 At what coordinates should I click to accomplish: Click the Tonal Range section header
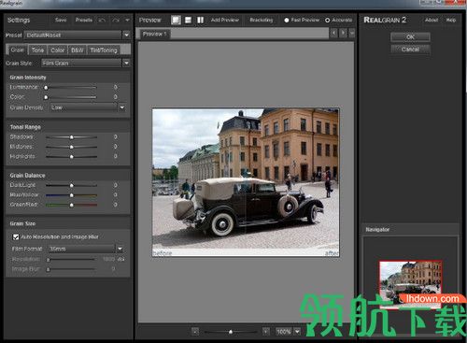click(x=25, y=127)
